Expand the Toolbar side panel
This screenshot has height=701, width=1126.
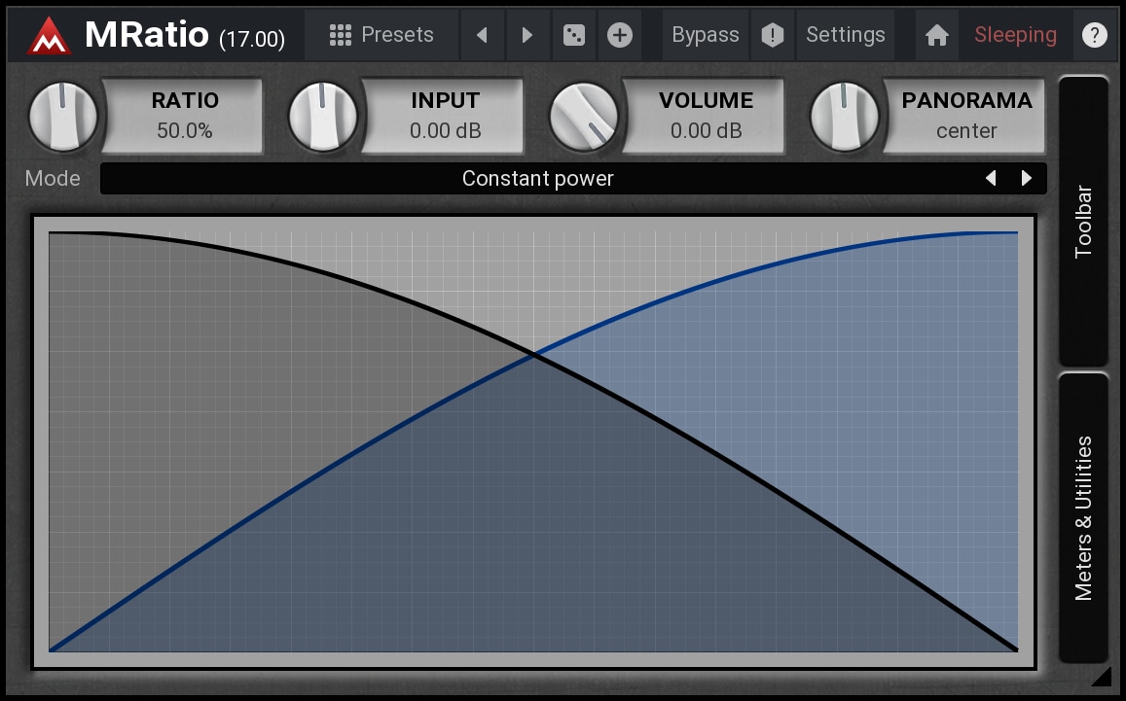(x=1083, y=221)
